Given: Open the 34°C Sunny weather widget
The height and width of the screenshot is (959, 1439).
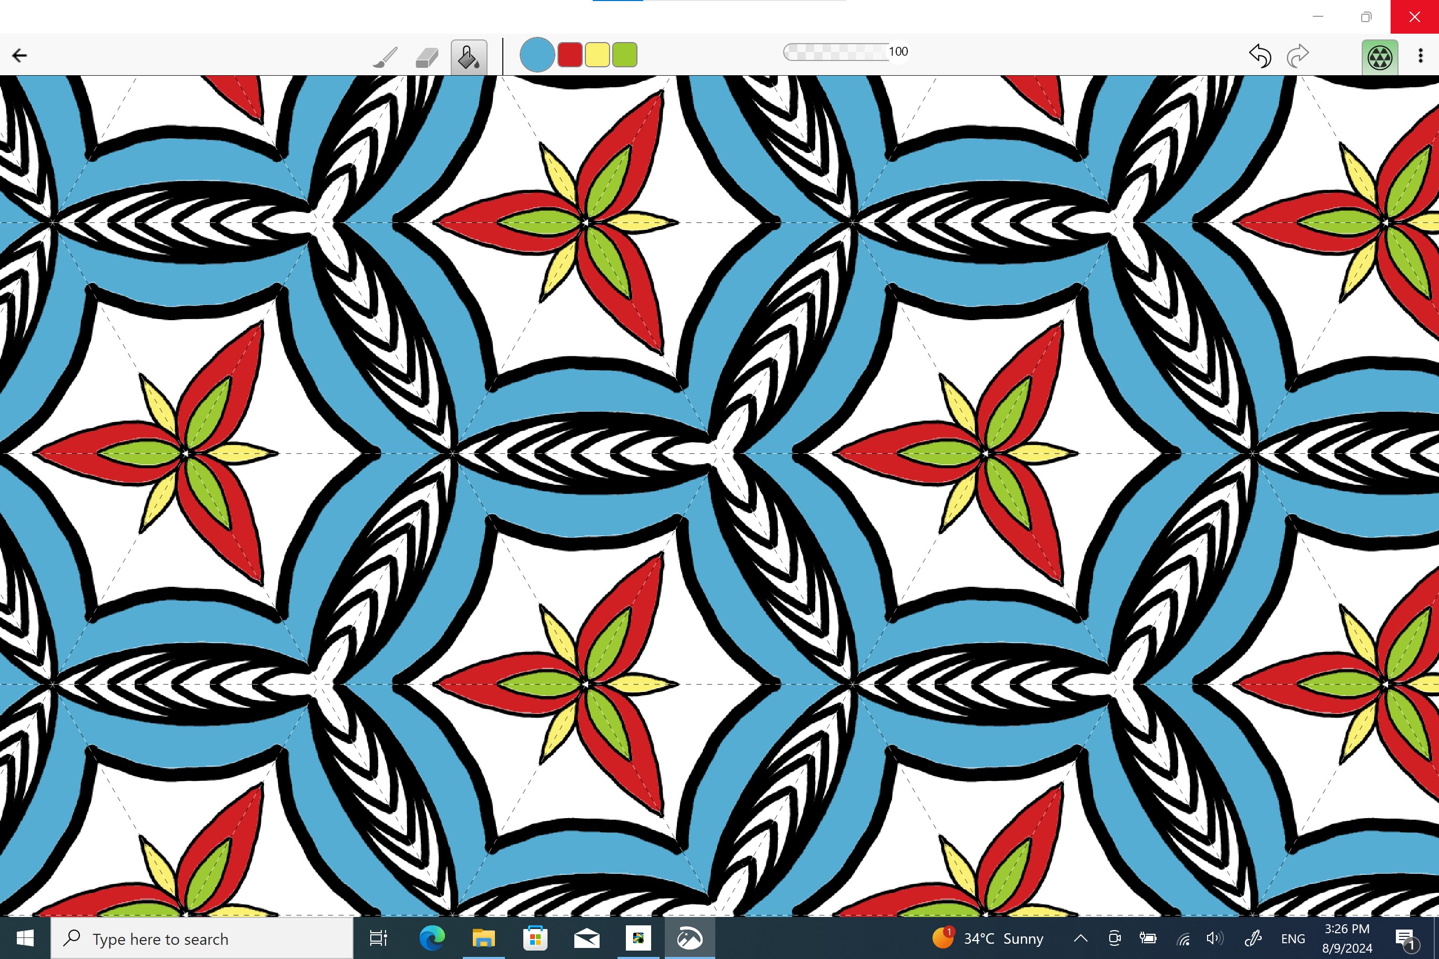Looking at the screenshot, I should 988,938.
